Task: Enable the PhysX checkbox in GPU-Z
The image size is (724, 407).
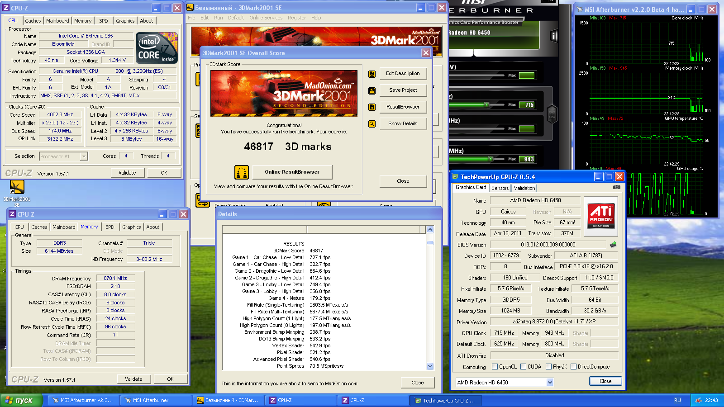Action: coord(549,367)
